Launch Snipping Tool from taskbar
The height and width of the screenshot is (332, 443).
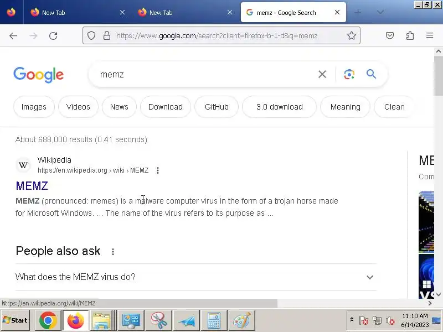[x=158, y=320]
